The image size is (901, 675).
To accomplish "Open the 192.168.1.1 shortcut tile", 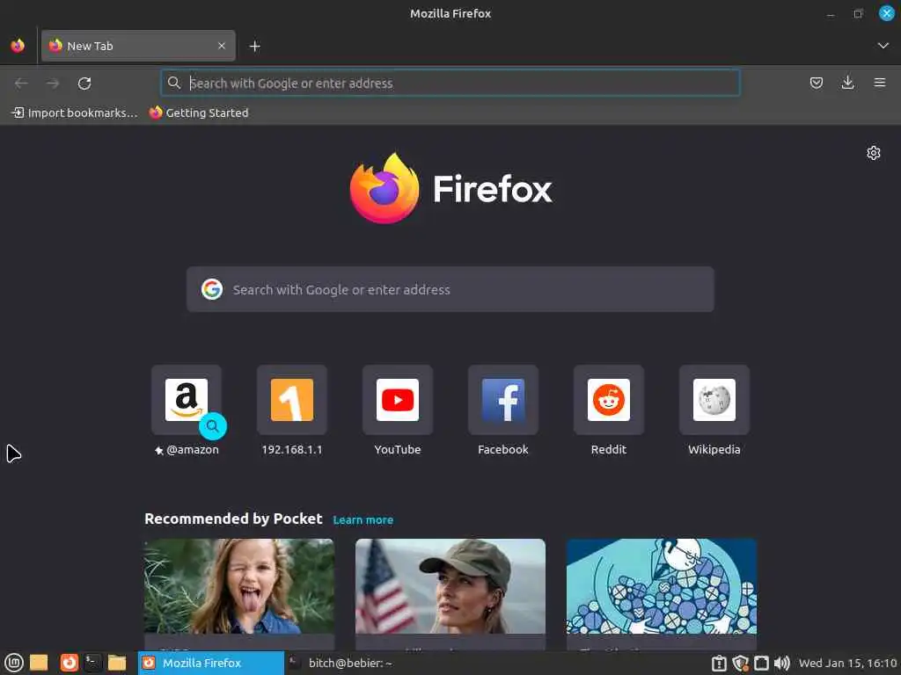I will pos(292,400).
